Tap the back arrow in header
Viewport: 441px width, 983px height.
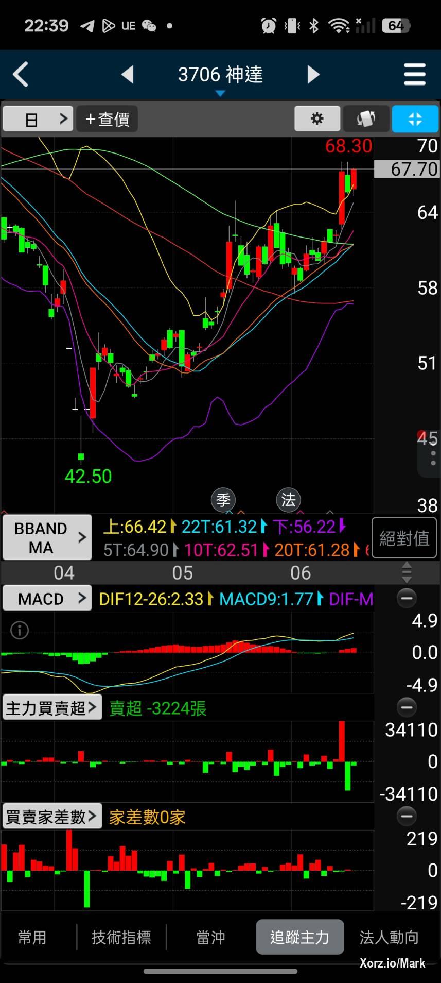(x=21, y=75)
